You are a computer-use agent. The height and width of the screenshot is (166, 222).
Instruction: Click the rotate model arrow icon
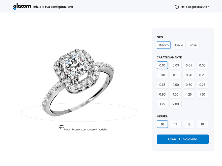(x=62, y=127)
